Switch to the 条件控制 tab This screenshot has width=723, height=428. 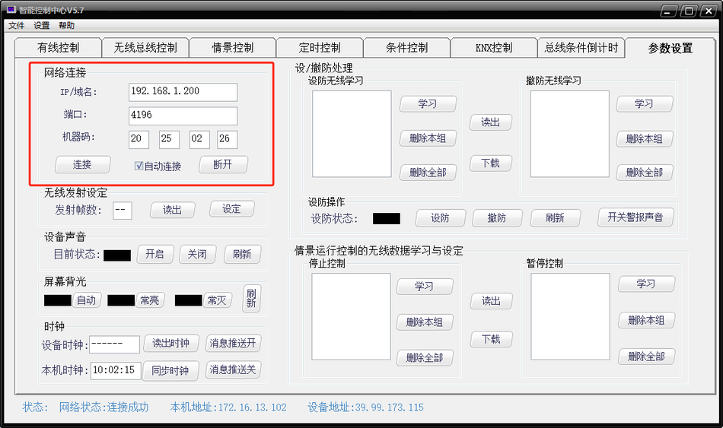(406, 47)
